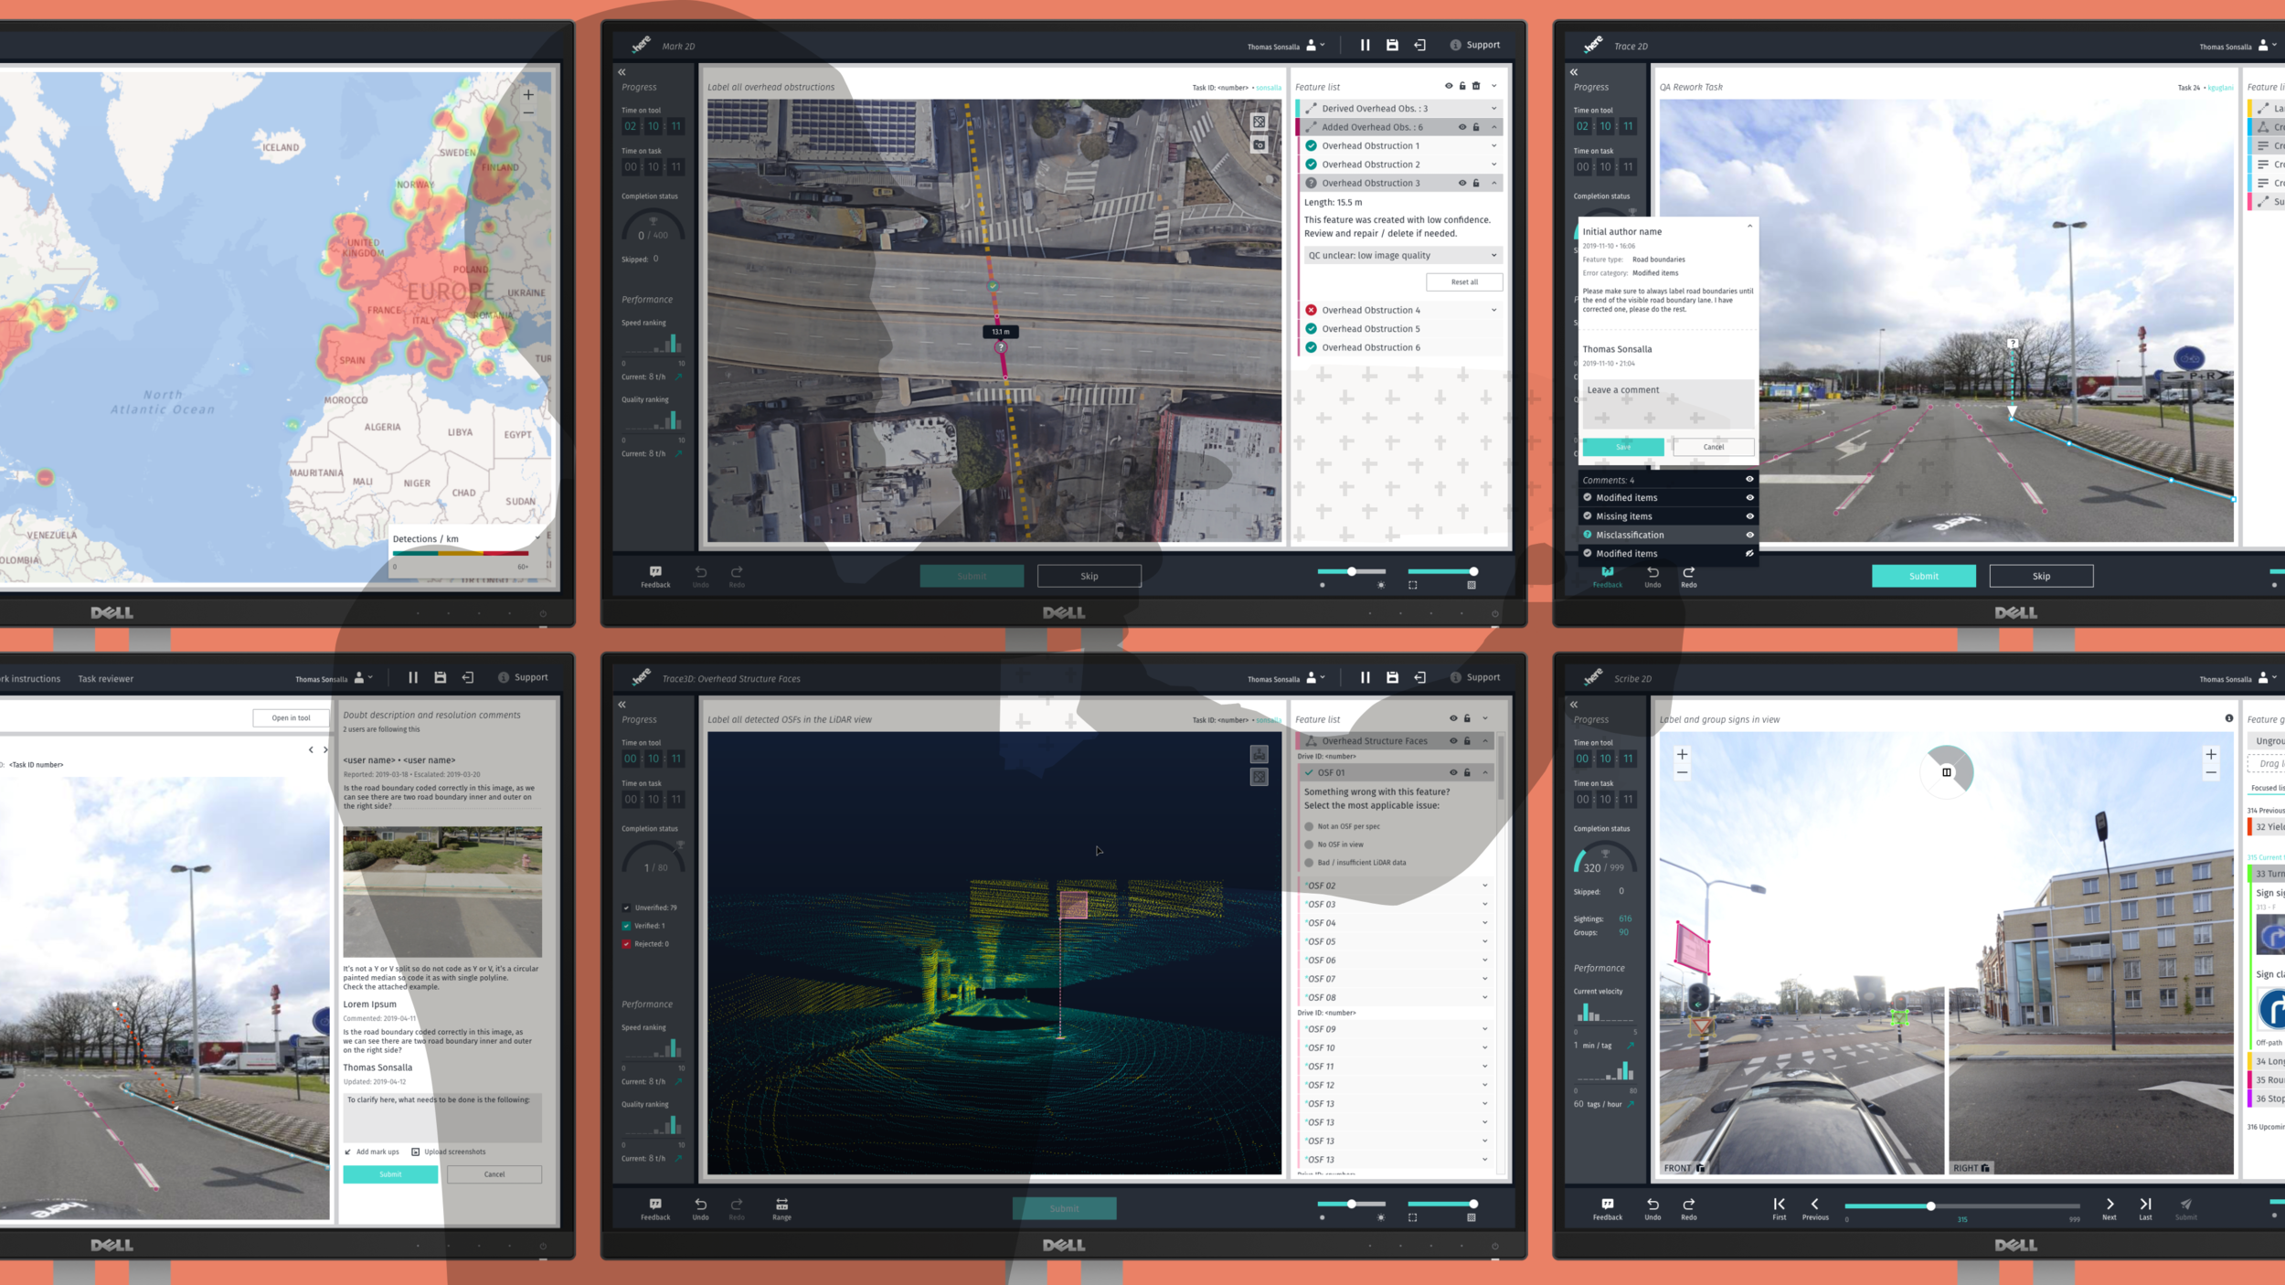Viewport: 2285px width, 1285px height.
Task: Open Thomas Sonsalla user menu in Mark 2D
Action: pos(1287,46)
